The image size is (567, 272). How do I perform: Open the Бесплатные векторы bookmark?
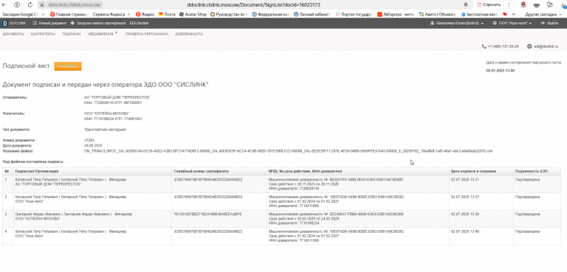480,15
